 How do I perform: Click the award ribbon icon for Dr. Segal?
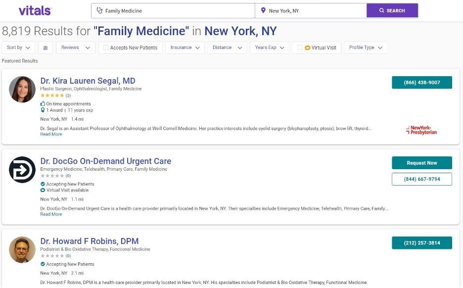click(x=43, y=110)
